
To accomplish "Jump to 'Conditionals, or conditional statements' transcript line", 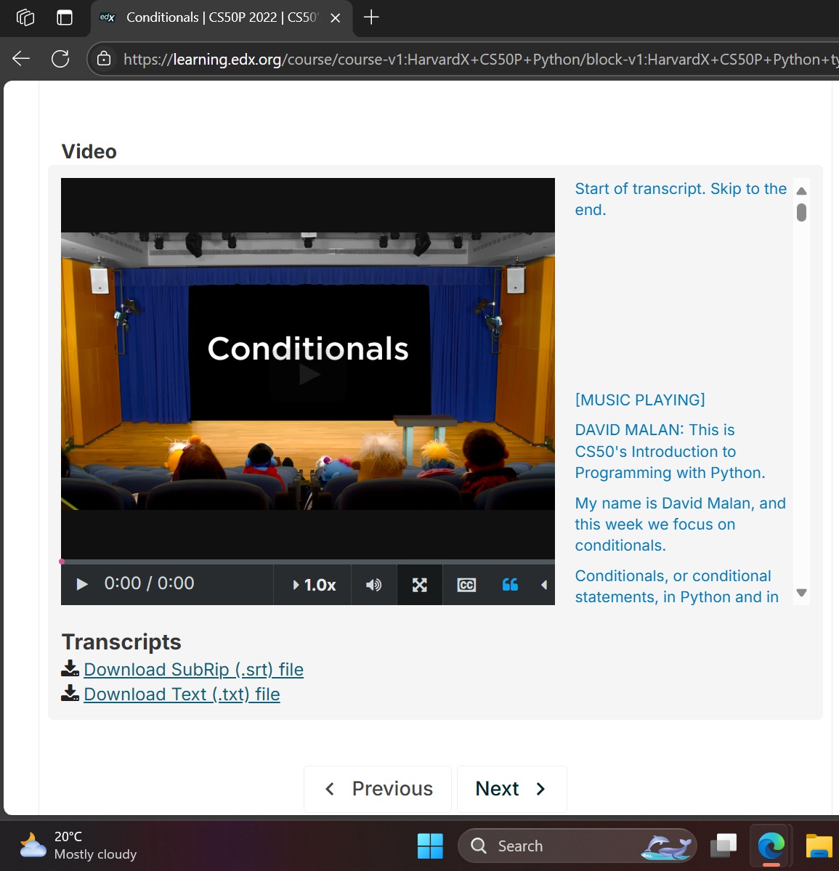I will point(676,586).
